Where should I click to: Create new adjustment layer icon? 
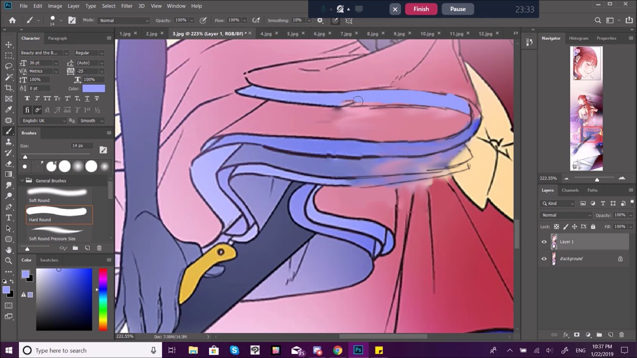(588, 335)
